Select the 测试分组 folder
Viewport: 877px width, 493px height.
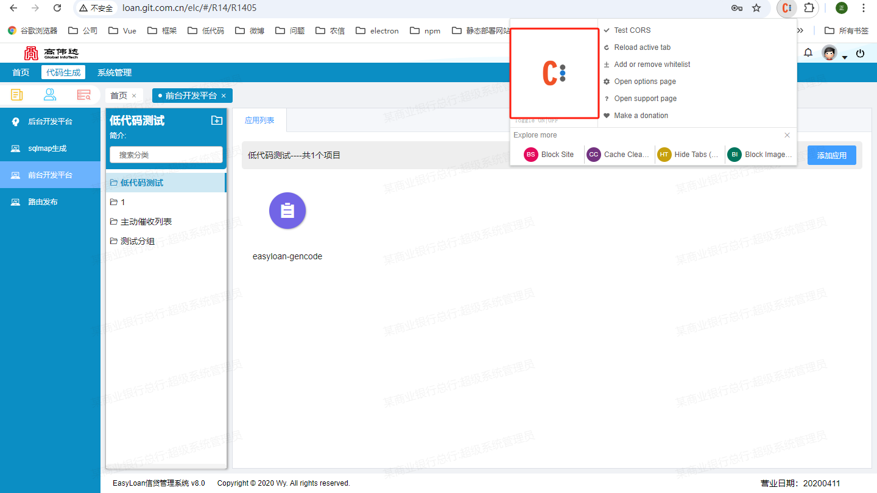point(137,241)
